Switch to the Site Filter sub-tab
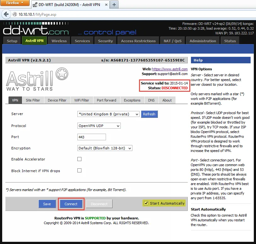Screen dimensions: 256x244 tap(33, 100)
